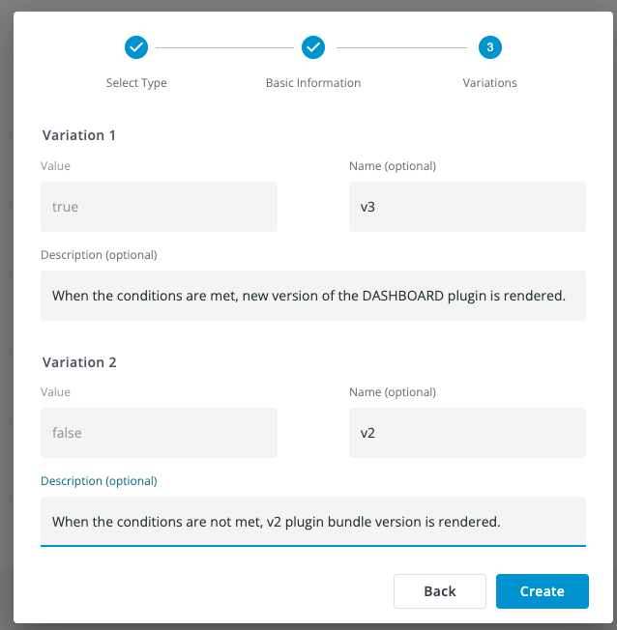Click the step 3 Variations circle
This screenshot has width=617, height=630.
click(489, 46)
